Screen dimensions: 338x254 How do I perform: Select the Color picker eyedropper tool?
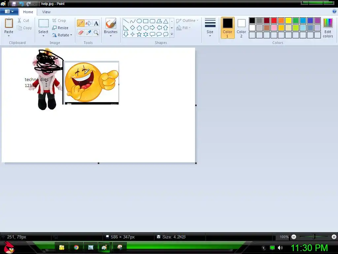coord(88,33)
